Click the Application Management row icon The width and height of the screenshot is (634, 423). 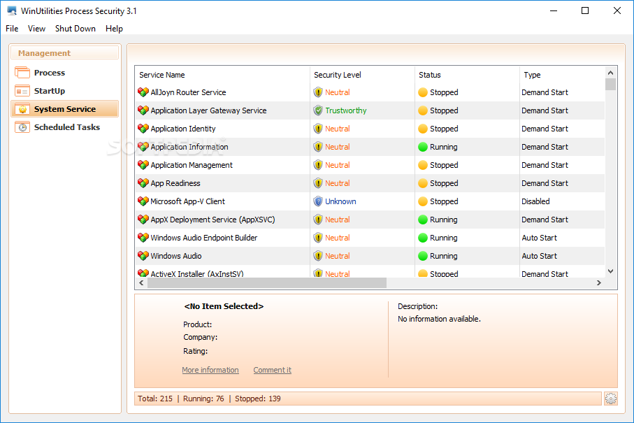coord(143,165)
